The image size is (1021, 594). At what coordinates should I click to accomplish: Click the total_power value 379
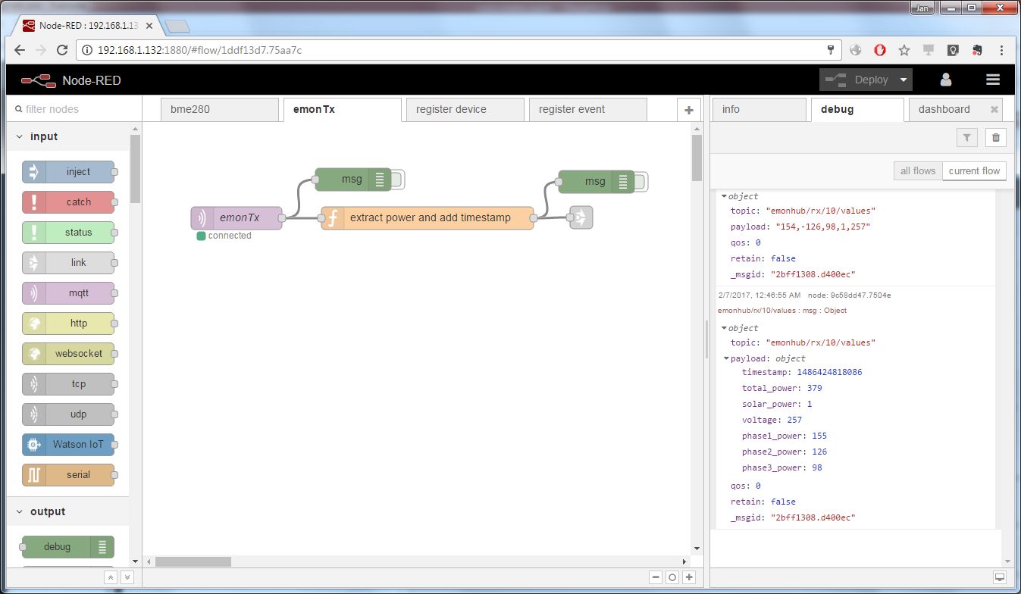click(815, 389)
